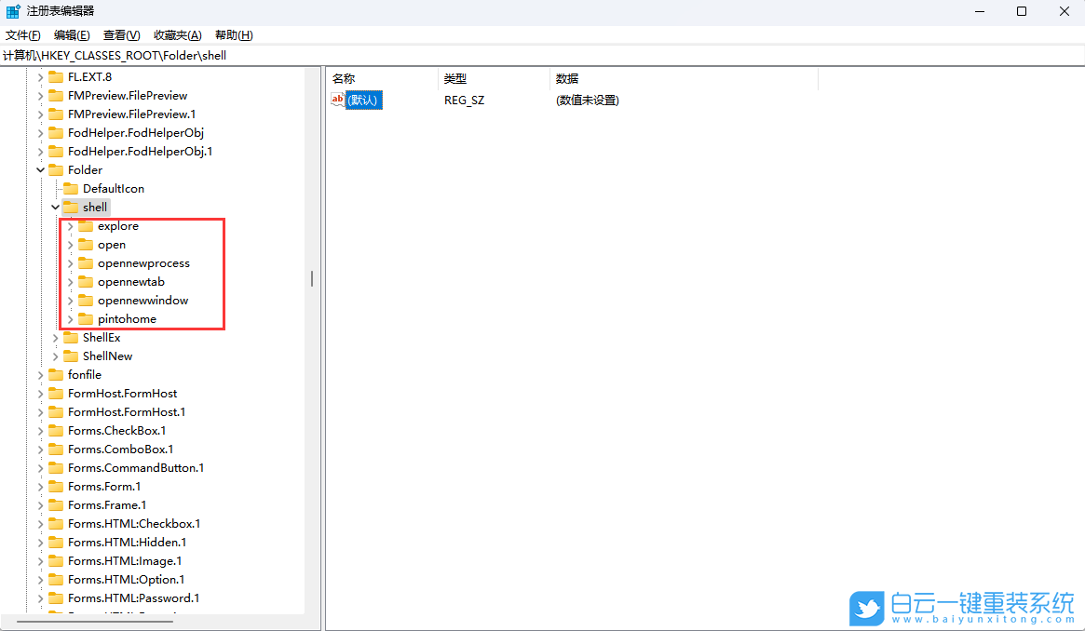The height and width of the screenshot is (631, 1085).
Task: Expand the opennewprocess key
Action: click(x=70, y=262)
